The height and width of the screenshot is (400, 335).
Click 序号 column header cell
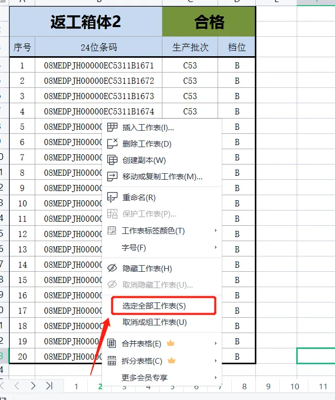[x=22, y=47]
